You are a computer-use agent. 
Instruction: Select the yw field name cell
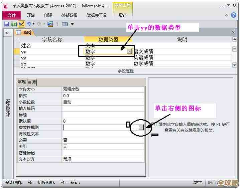[52, 58]
